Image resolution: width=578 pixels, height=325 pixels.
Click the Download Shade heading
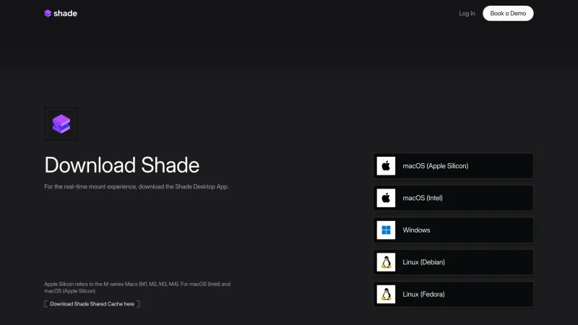point(121,165)
